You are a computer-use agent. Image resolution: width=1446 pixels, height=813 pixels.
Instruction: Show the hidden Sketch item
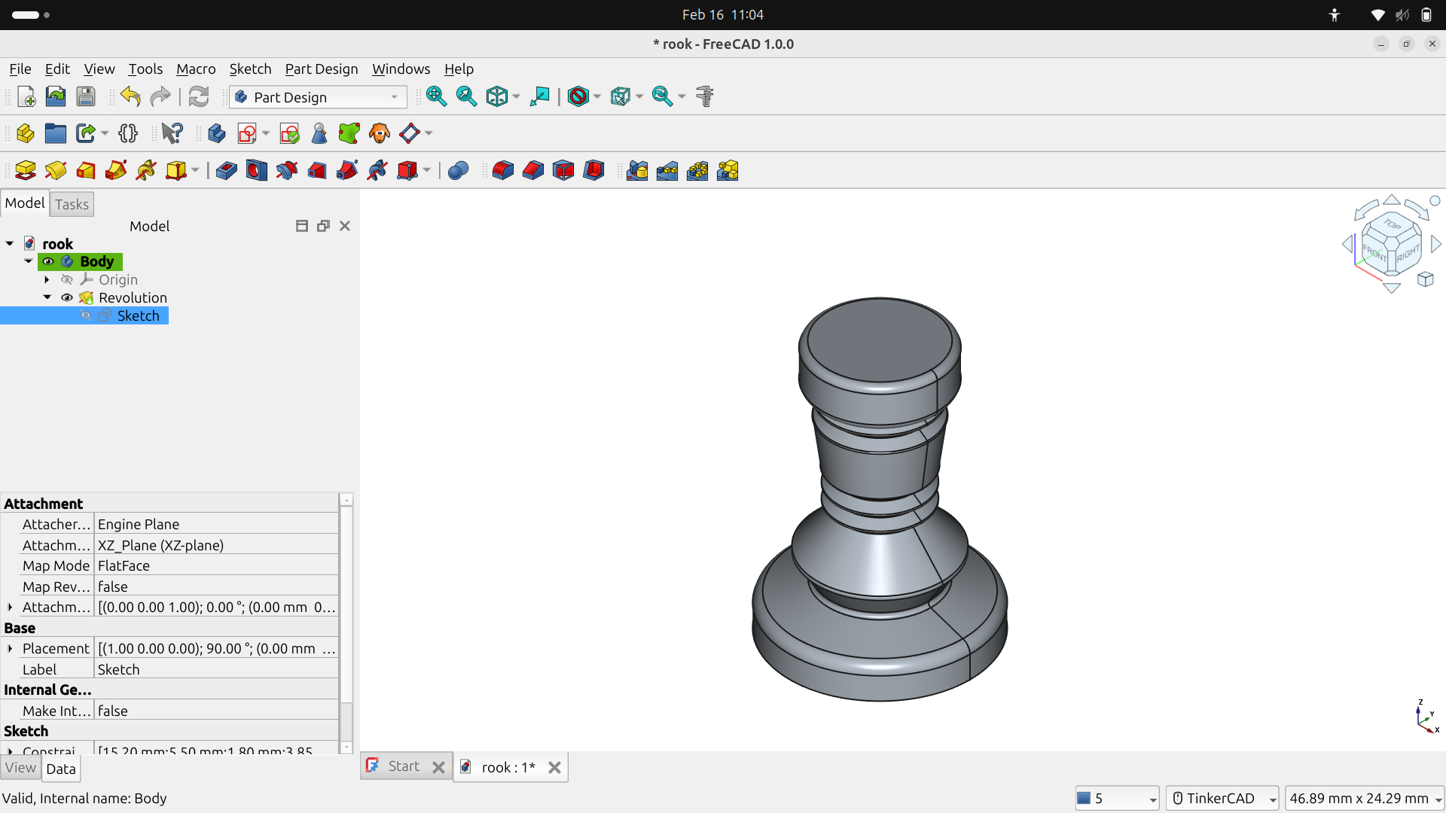(x=86, y=315)
